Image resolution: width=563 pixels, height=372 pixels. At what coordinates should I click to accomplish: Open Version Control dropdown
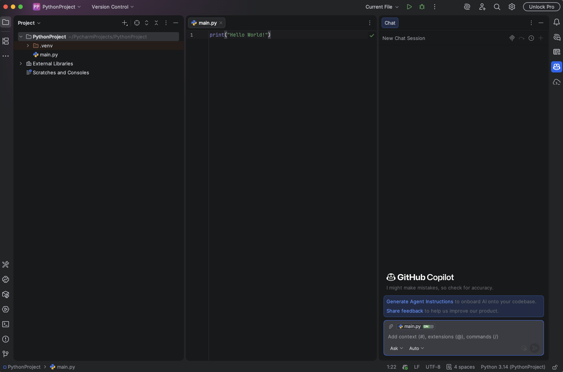pyautogui.click(x=113, y=7)
